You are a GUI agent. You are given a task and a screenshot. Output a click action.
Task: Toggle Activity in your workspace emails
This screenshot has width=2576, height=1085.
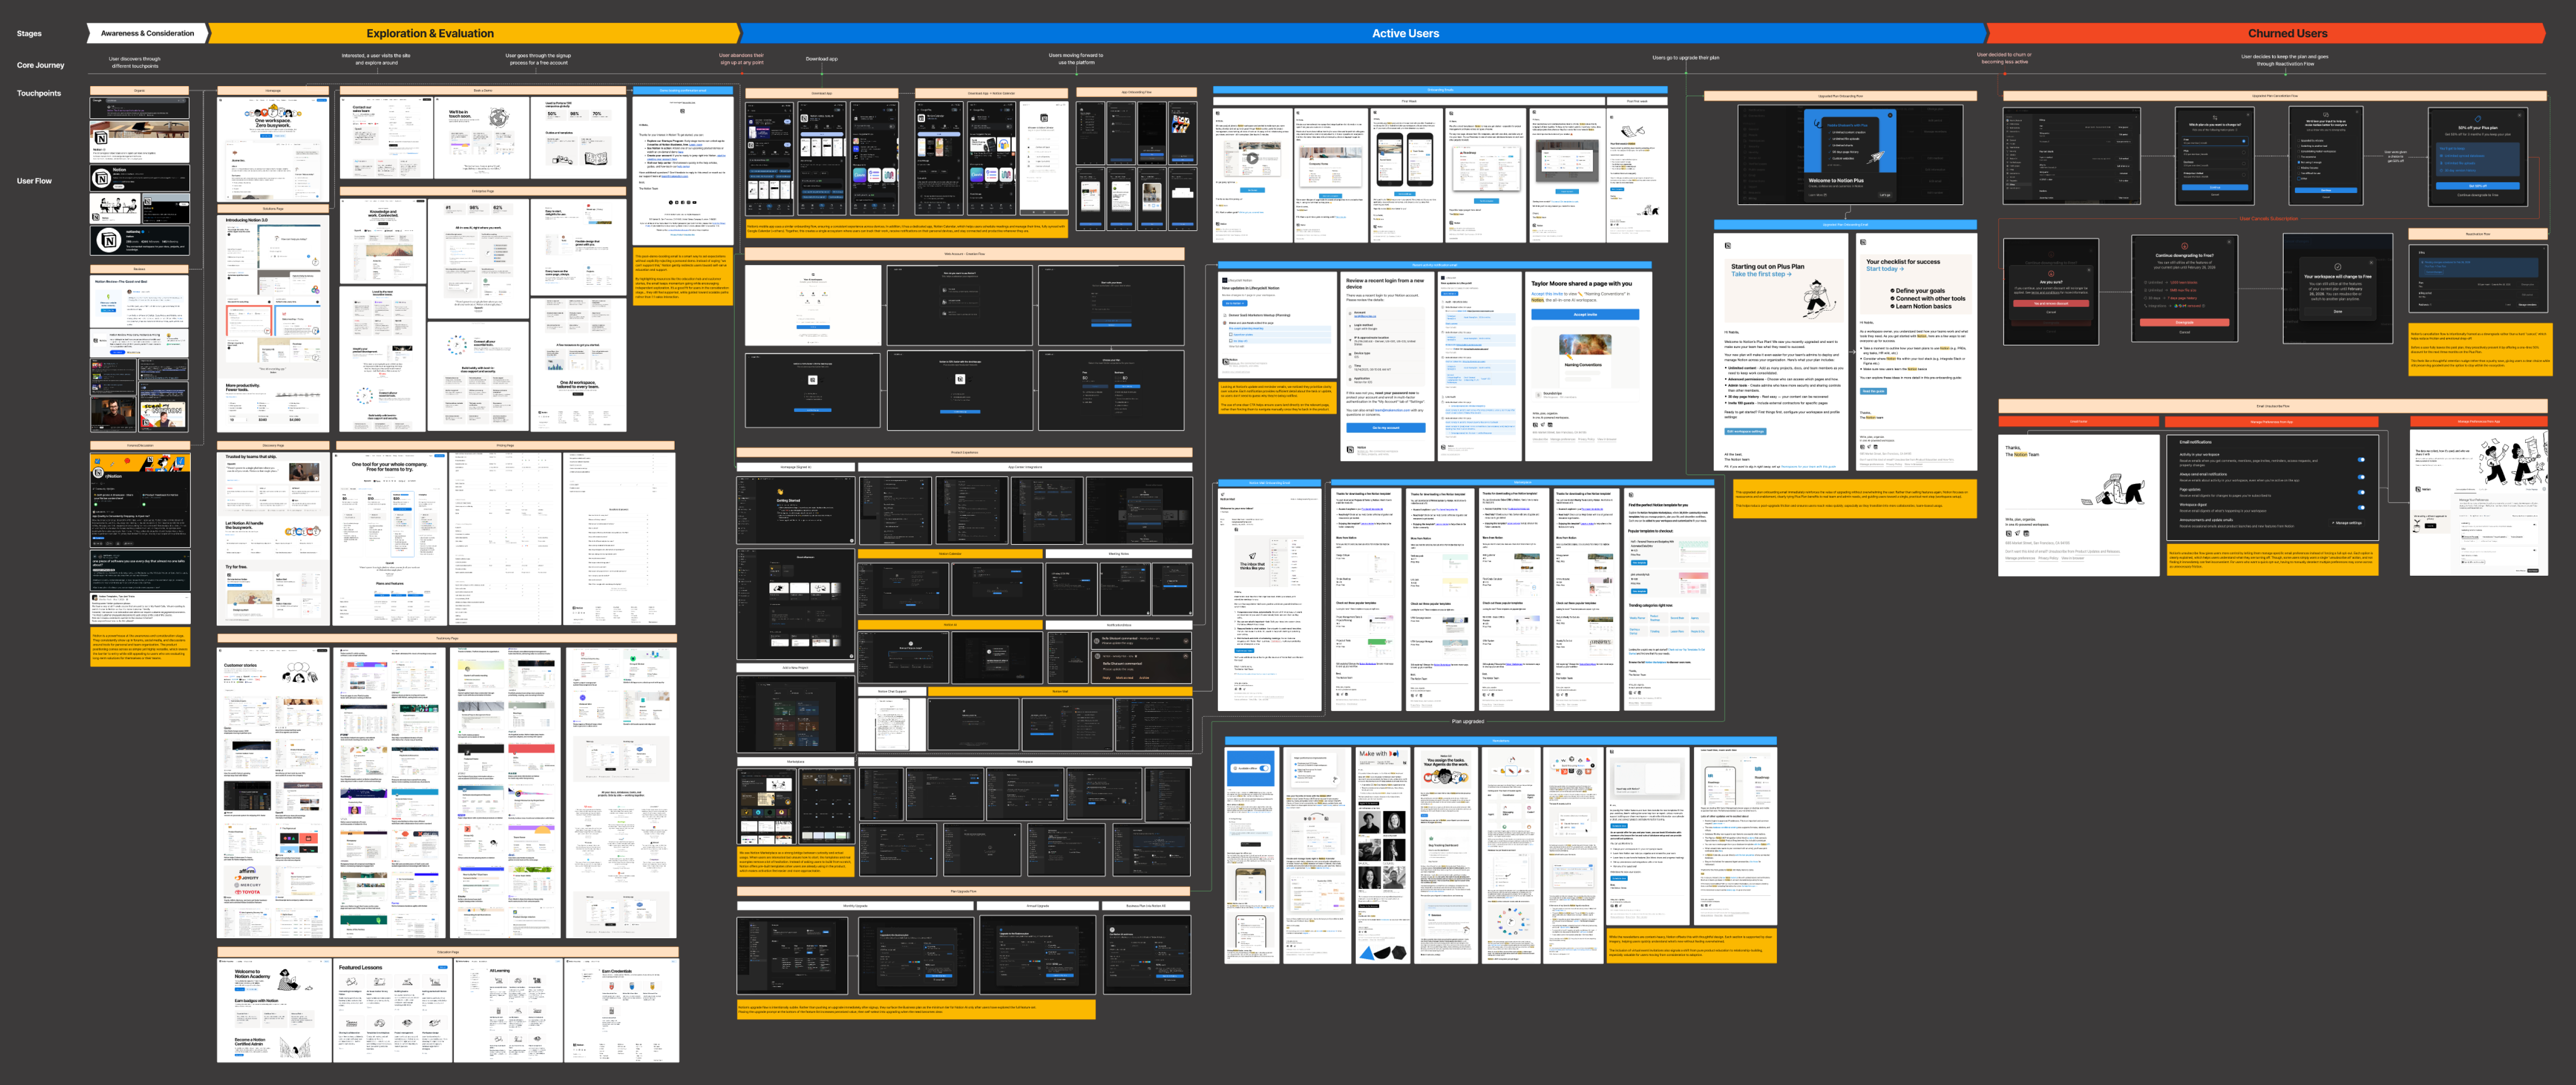pyautogui.click(x=2360, y=460)
